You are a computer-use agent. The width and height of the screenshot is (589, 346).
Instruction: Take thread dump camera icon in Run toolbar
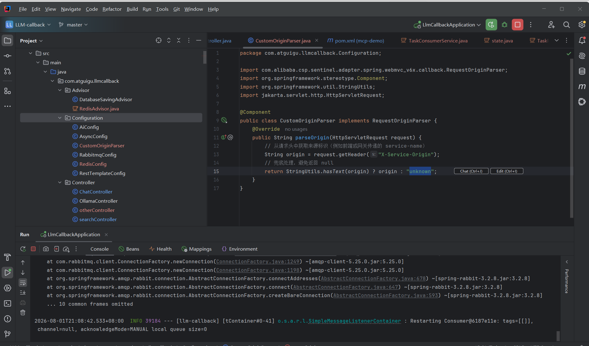(46, 249)
